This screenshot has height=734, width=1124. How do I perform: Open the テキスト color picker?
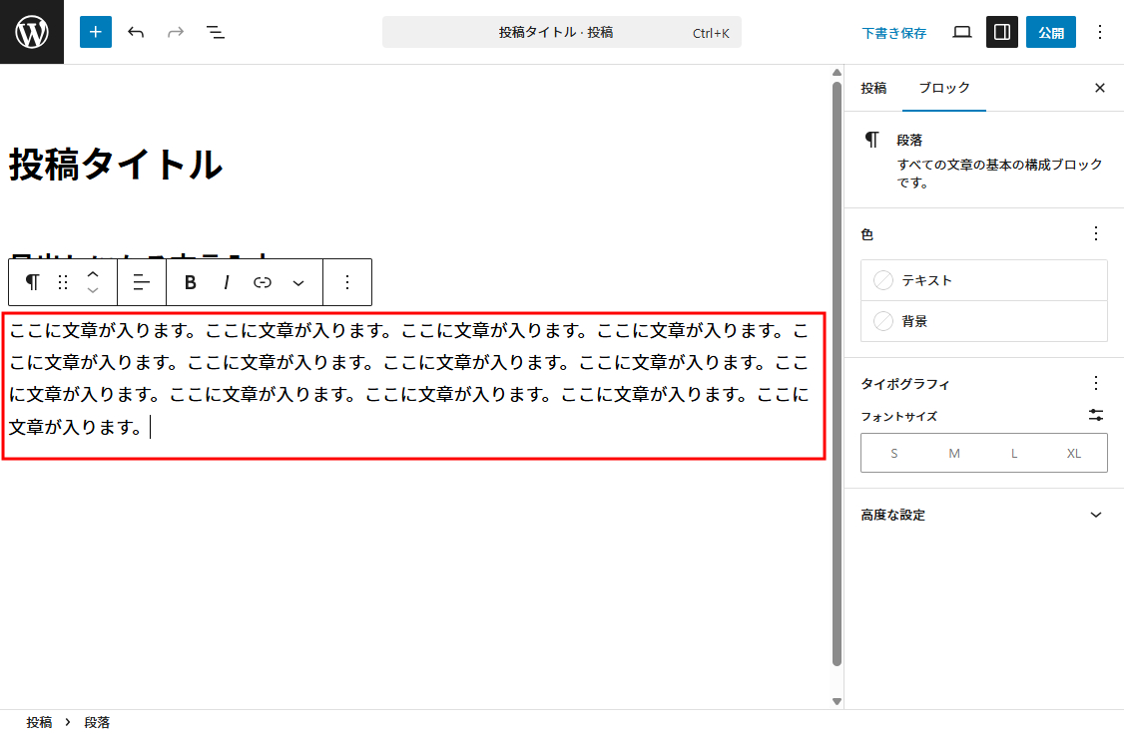(983, 280)
